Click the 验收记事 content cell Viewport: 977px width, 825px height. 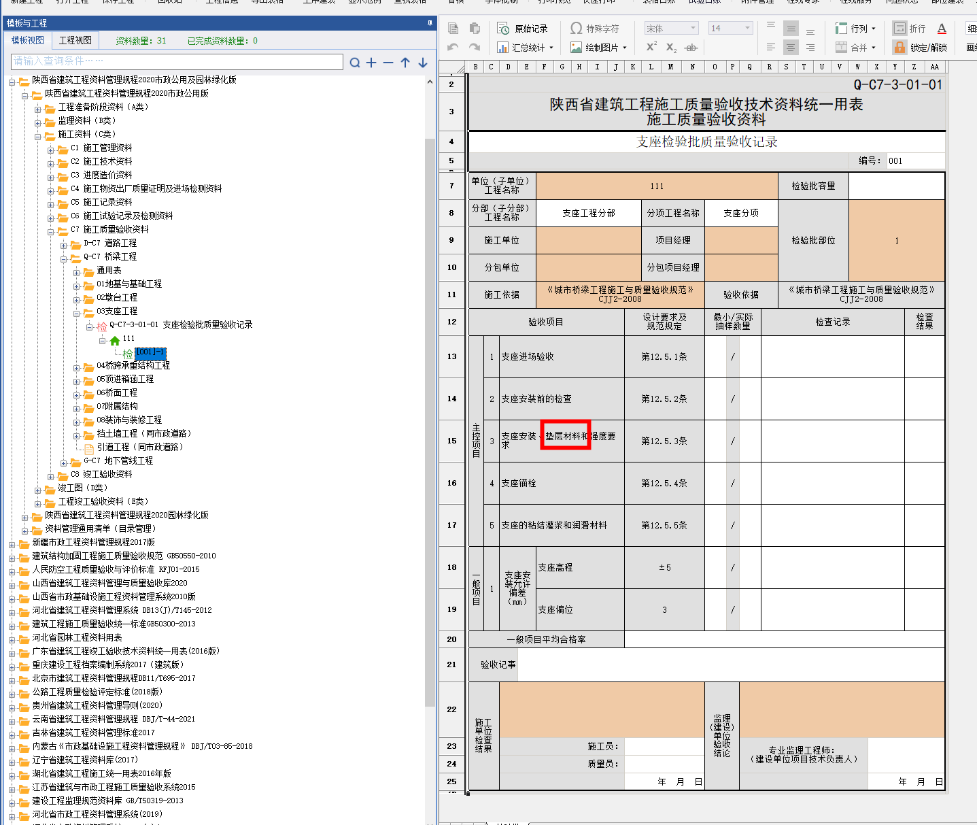tap(731, 664)
